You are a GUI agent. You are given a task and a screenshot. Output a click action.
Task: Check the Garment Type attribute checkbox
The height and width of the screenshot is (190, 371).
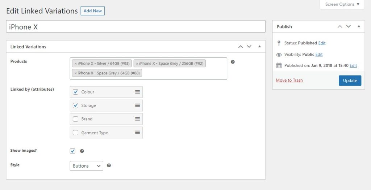[75, 133]
